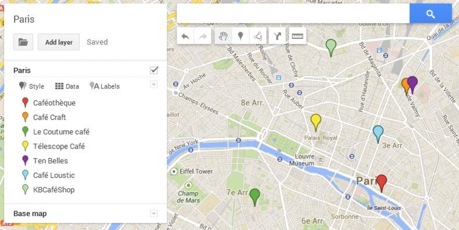
Task: Click the Add layer button
Action: coord(59,42)
